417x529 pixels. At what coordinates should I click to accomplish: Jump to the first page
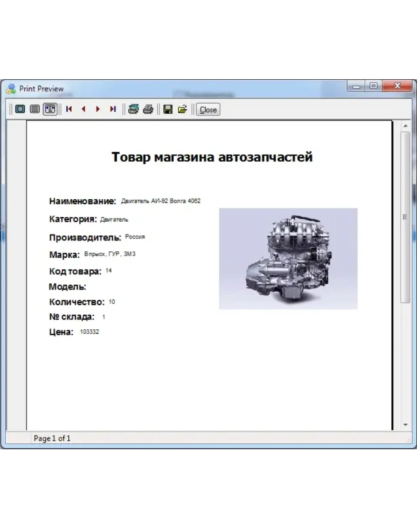click(x=69, y=109)
